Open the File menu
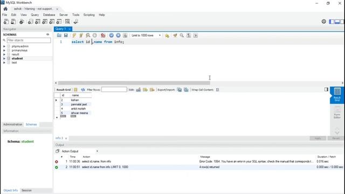Viewport: 345px width, 194px height. pyautogui.click(x=5, y=15)
